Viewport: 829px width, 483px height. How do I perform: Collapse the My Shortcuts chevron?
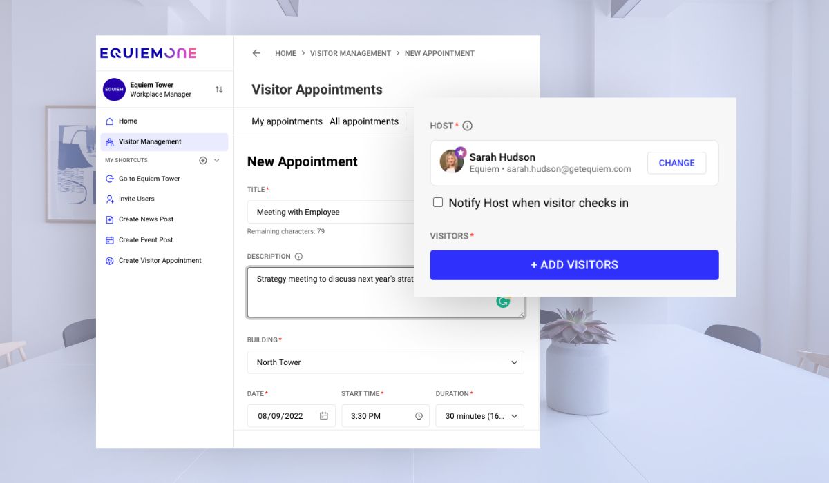tap(217, 160)
